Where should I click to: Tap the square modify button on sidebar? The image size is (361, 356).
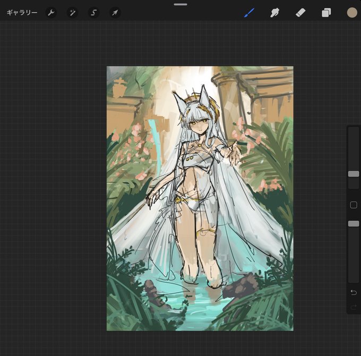(x=354, y=205)
